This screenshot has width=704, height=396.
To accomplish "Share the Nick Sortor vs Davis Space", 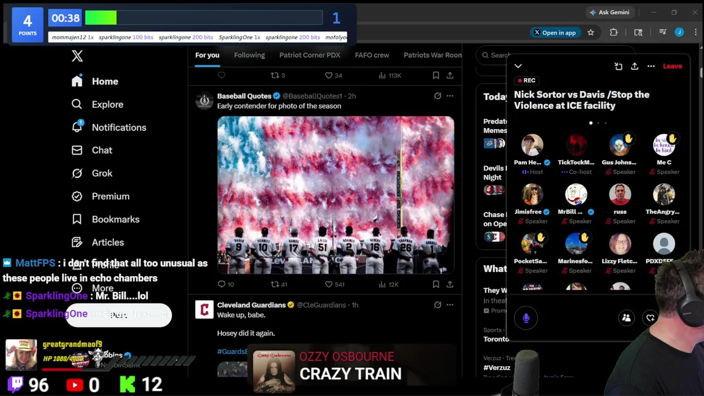I will pyautogui.click(x=635, y=66).
